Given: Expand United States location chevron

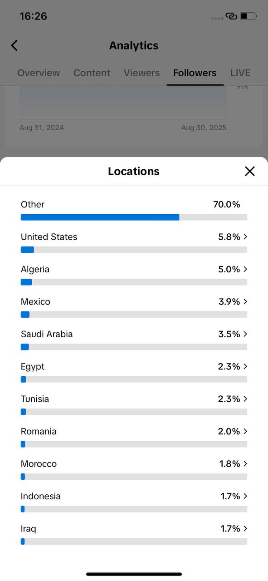Looking at the screenshot, I should [245, 236].
